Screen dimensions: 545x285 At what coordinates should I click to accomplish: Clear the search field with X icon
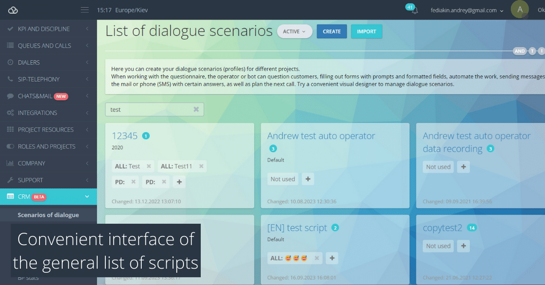coord(196,109)
